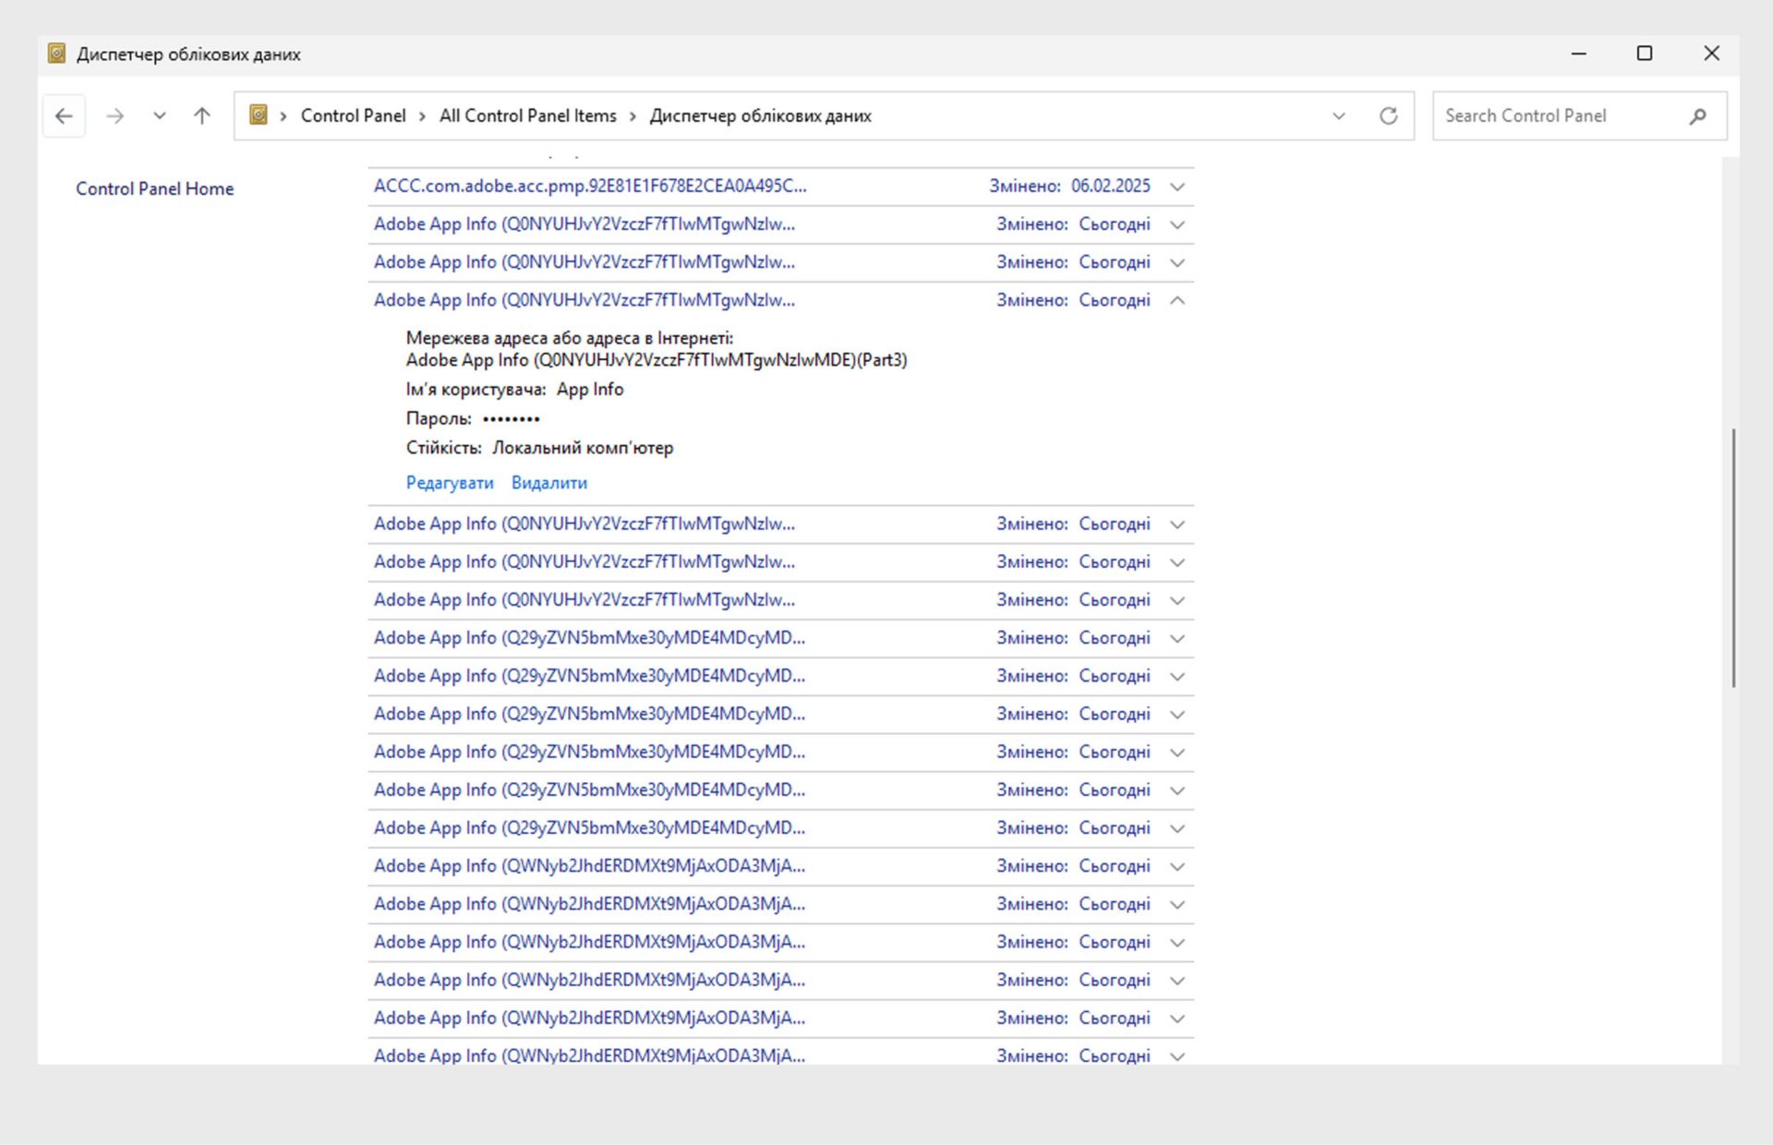Click the vertical scrollbar thumb
Viewport: 1773px width, 1145px height.
pos(1733,558)
